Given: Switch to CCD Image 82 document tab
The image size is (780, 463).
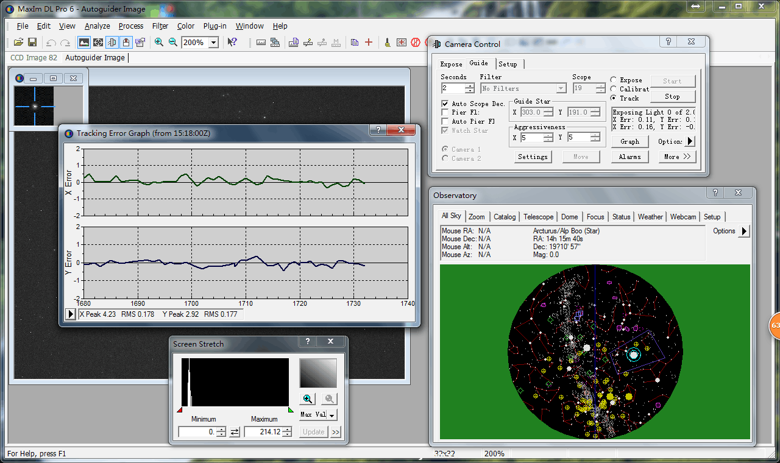Looking at the screenshot, I should tap(34, 58).
